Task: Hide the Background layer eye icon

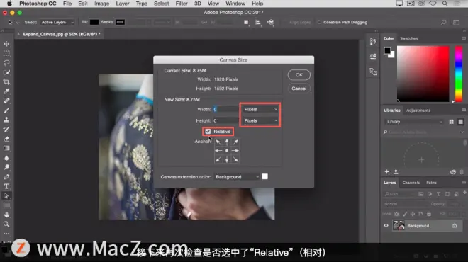Action: (x=386, y=226)
